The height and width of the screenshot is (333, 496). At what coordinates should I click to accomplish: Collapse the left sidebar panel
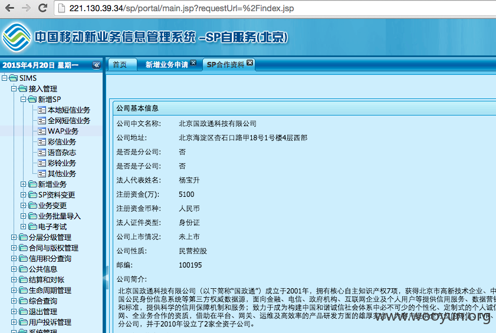click(96, 65)
